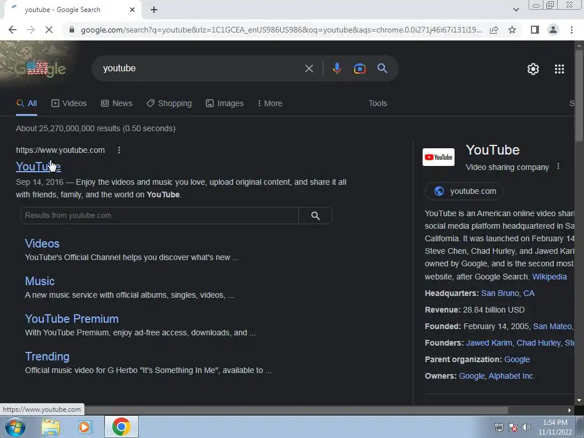Viewport: 584px width, 438px height.
Task: Click the vertical scrollbar thumb
Action: [579, 95]
